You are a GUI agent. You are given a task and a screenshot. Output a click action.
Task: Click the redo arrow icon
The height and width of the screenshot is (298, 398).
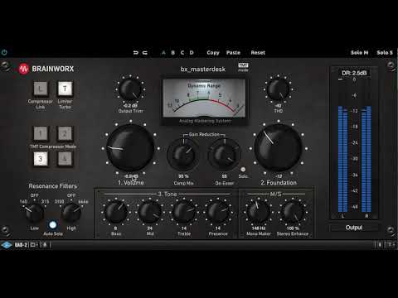[145, 52]
